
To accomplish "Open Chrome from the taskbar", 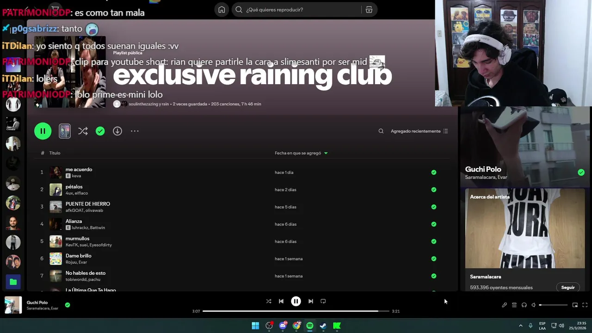I will pyautogui.click(x=296, y=326).
